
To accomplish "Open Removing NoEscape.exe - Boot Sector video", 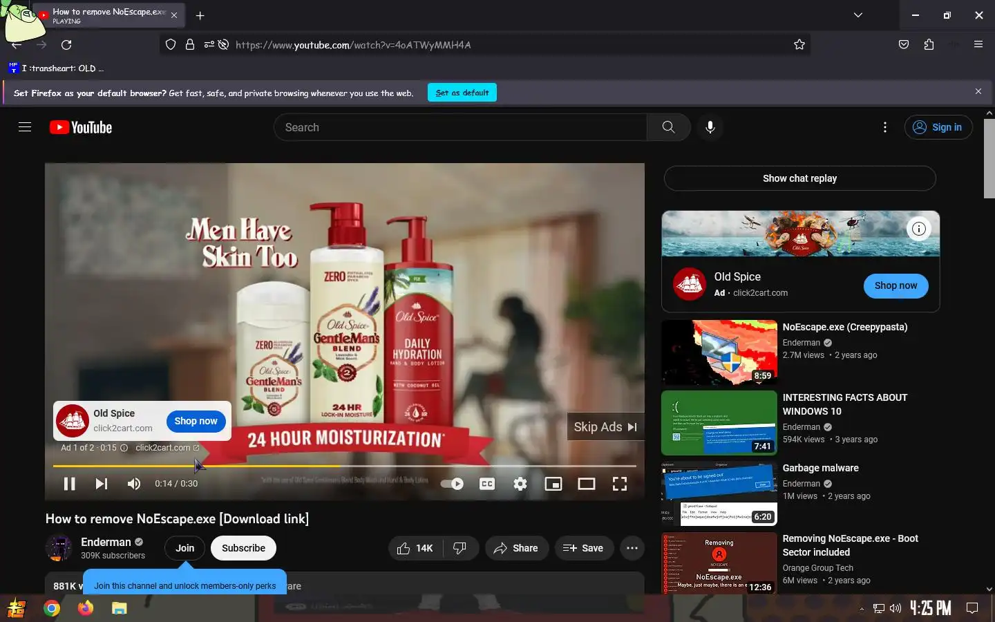I will point(719,563).
